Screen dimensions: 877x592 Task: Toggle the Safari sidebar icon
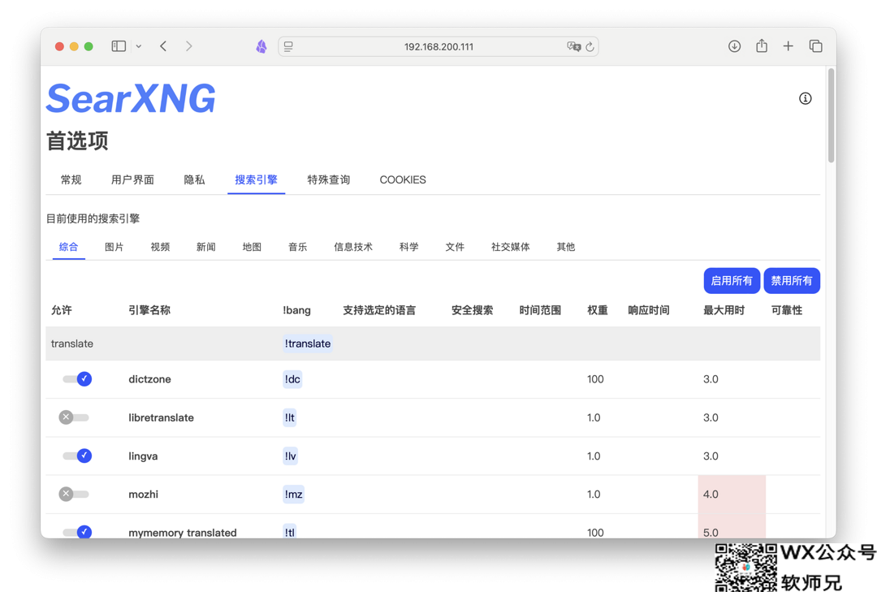coord(119,46)
